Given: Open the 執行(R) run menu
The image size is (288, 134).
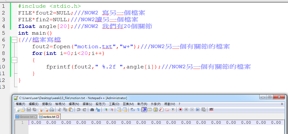Looking at the screenshot, I should [142, 104].
